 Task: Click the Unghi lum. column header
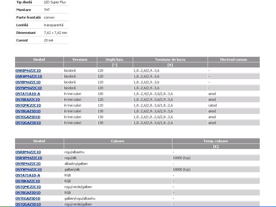115,60
